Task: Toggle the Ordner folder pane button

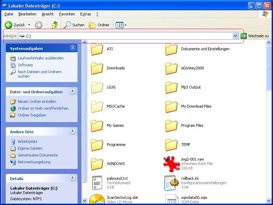Action: click(99, 25)
